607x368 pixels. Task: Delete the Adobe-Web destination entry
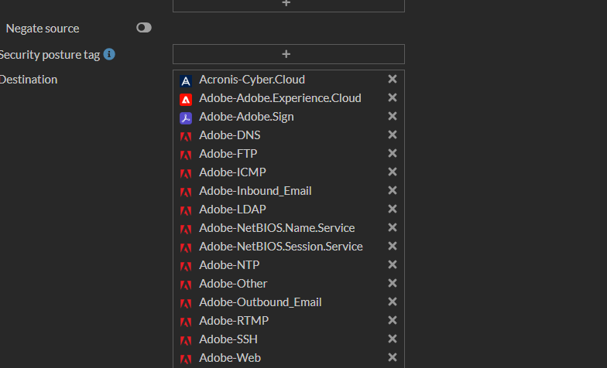pyautogui.click(x=393, y=357)
